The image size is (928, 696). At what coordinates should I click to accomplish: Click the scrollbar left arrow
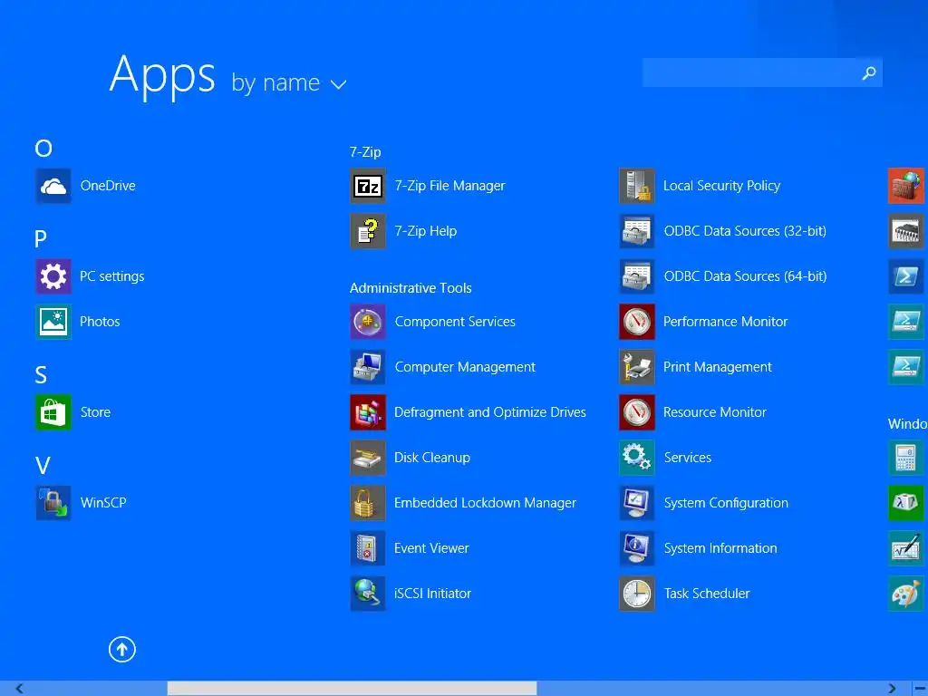pyautogui.click(x=18, y=689)
